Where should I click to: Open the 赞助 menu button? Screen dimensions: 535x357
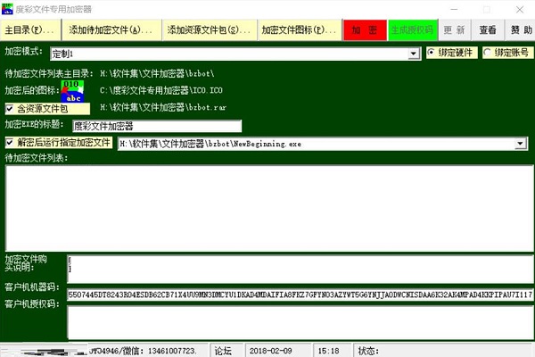519,30
